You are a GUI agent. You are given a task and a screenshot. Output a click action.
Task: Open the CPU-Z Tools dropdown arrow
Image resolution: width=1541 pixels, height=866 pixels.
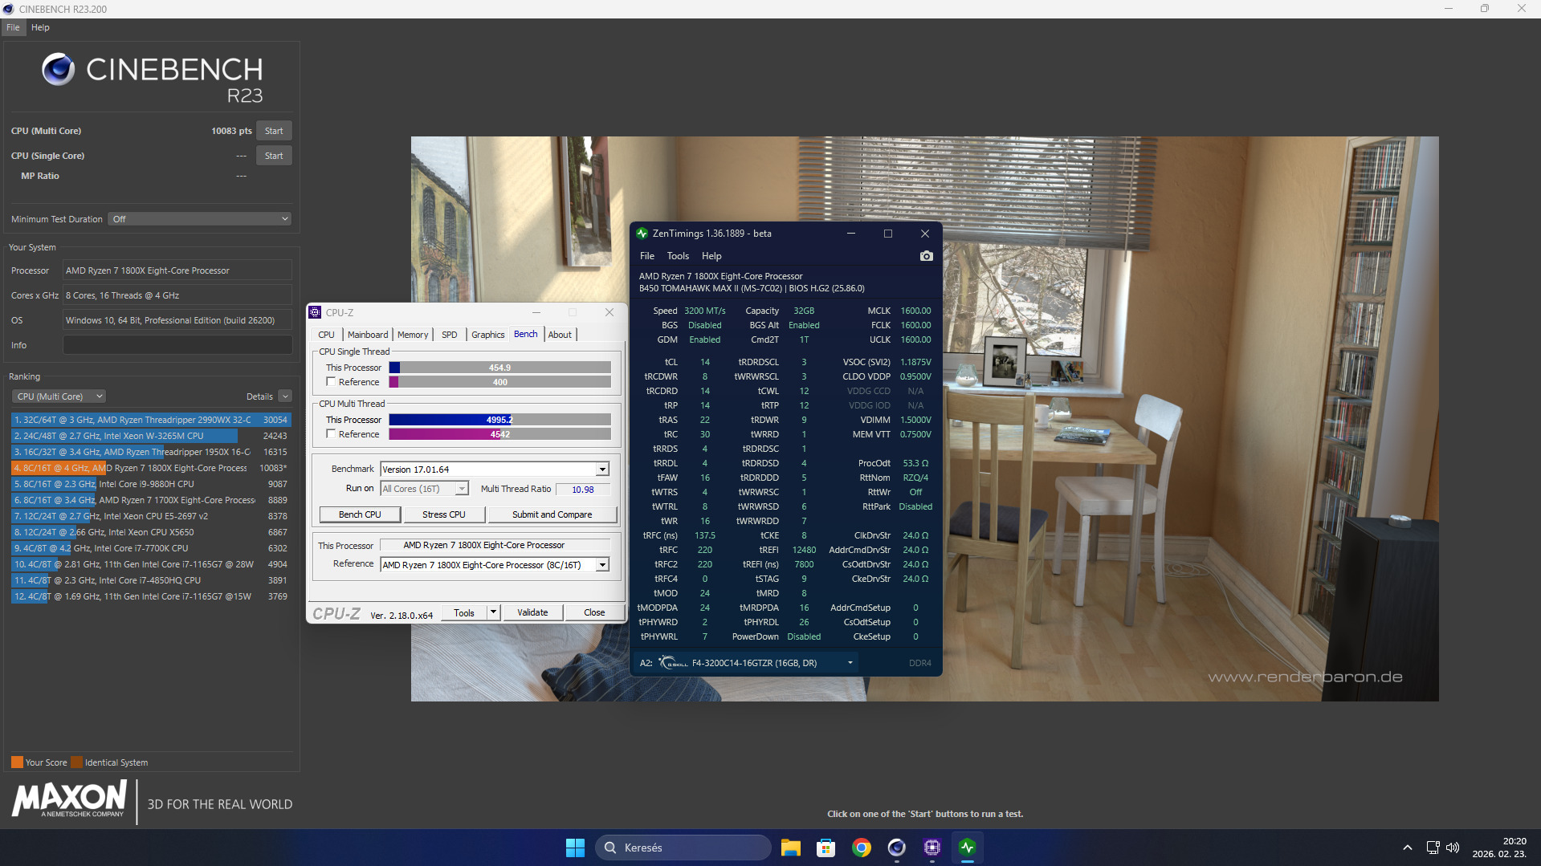(x=494, y=612)
